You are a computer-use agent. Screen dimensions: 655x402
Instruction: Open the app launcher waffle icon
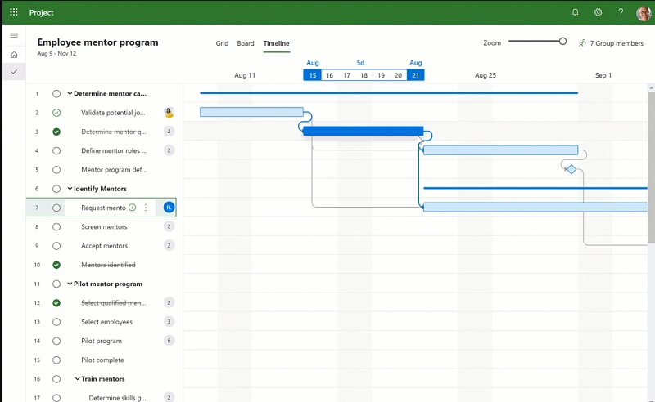point(13,12)
